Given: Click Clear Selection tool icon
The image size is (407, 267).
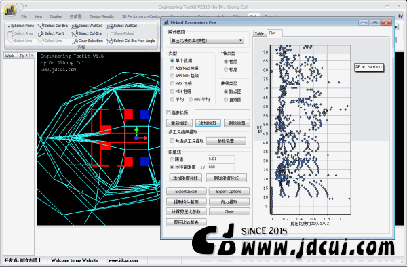Looking at the screenshot, I should tap(75, 41).
